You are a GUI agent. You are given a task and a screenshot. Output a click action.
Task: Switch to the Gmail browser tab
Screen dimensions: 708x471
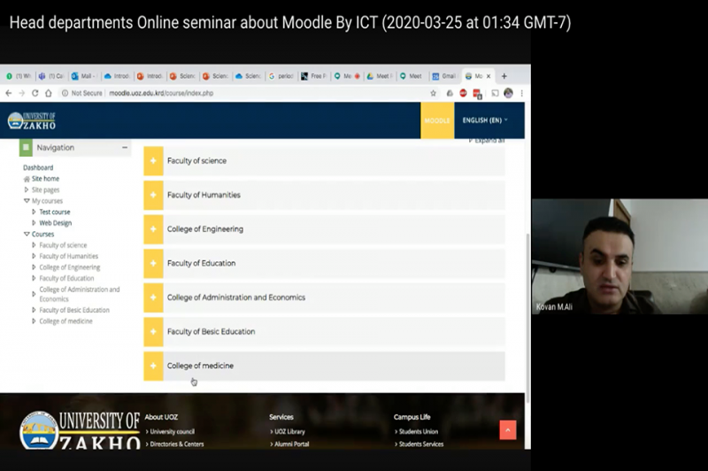445,76
